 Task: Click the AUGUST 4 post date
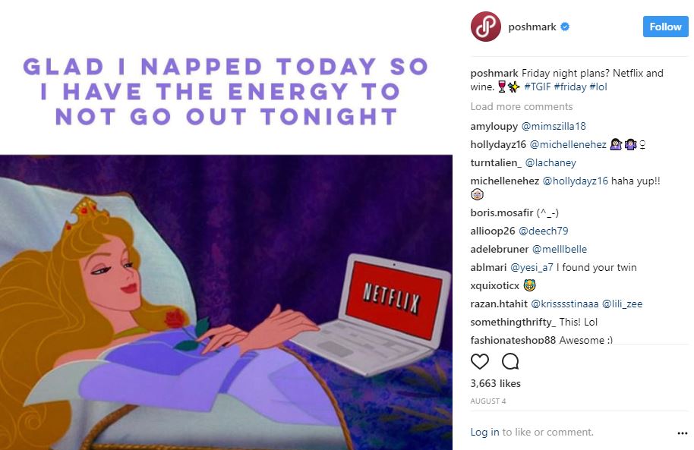click(487, 401)
